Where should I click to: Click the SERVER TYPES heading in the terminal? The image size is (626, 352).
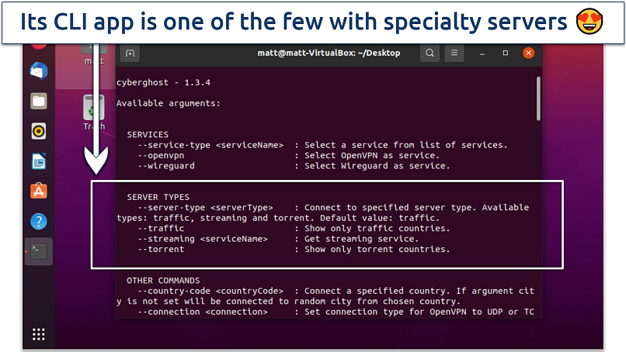[158, 197]
